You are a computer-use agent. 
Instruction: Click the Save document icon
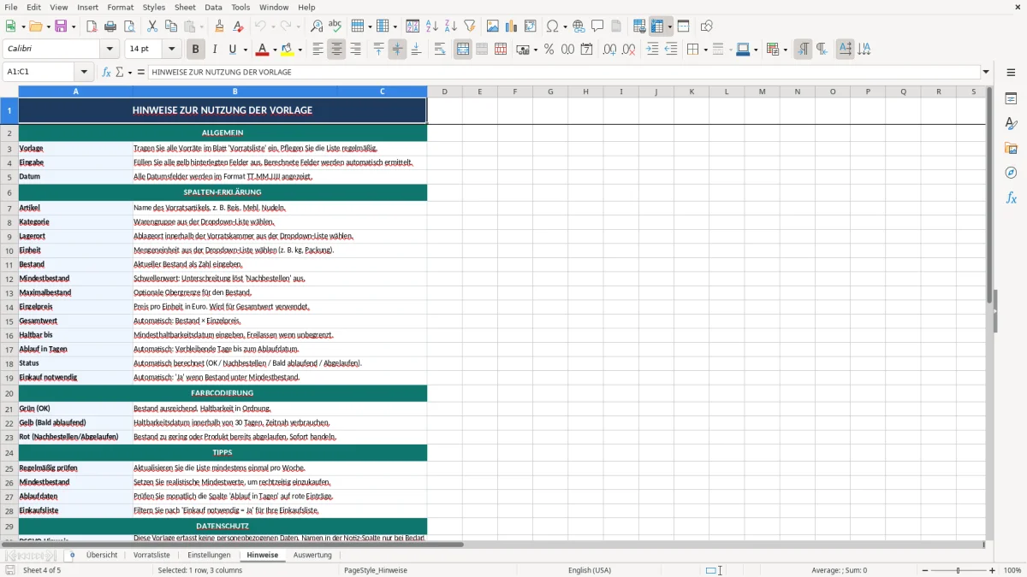tap(61, 26)
